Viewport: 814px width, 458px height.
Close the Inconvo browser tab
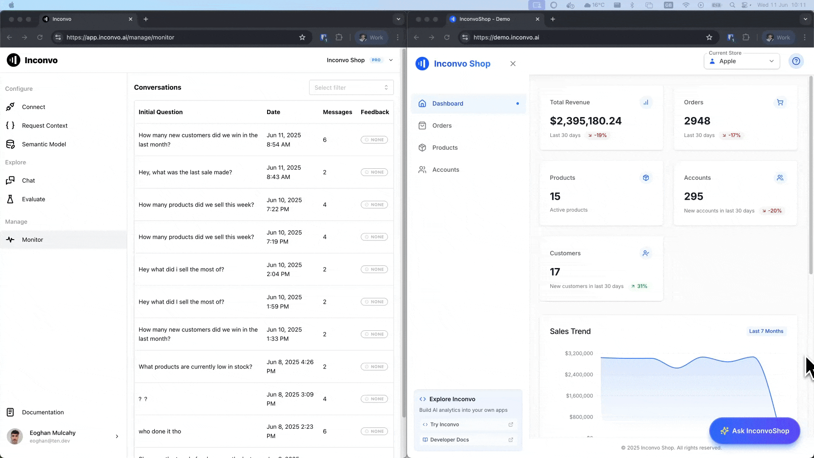pyautogui.click(x=131, y=19)
